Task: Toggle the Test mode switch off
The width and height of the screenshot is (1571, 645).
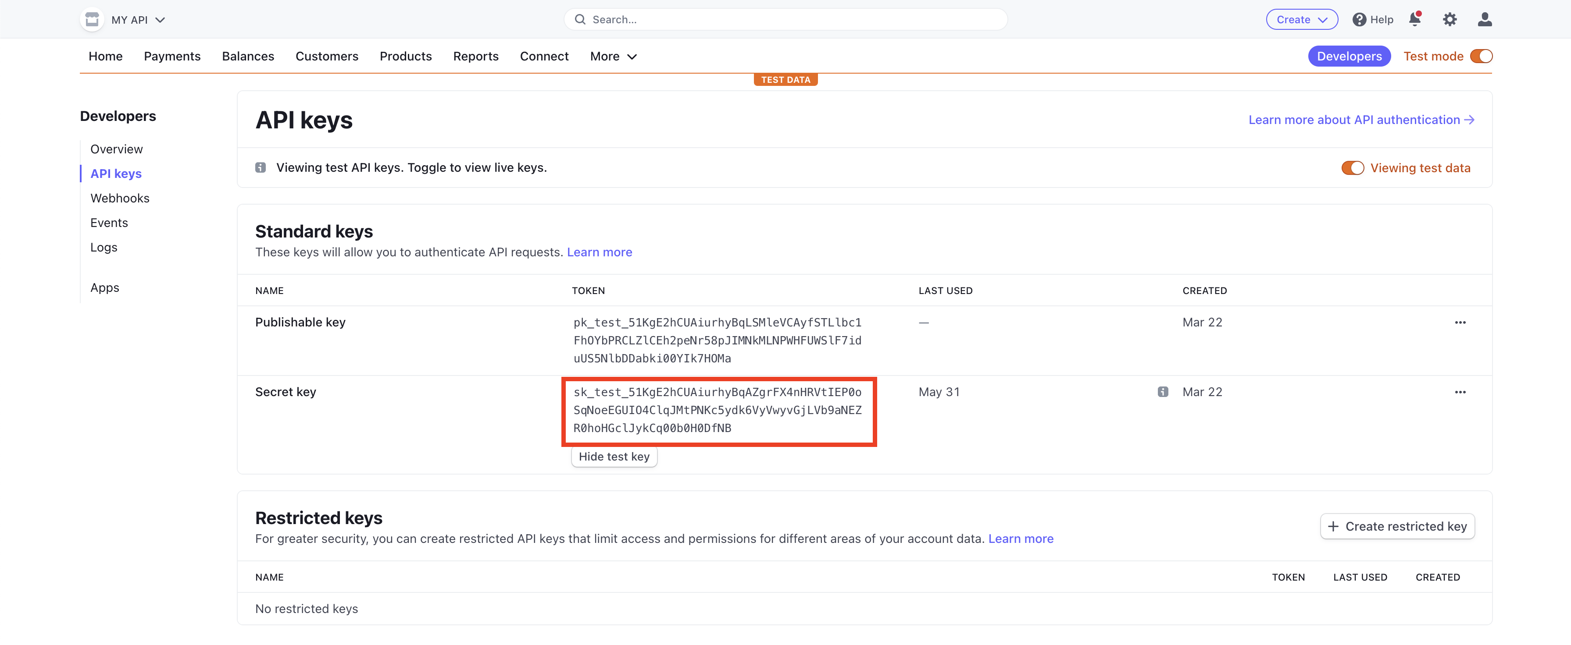Action: pos(1481,56)
